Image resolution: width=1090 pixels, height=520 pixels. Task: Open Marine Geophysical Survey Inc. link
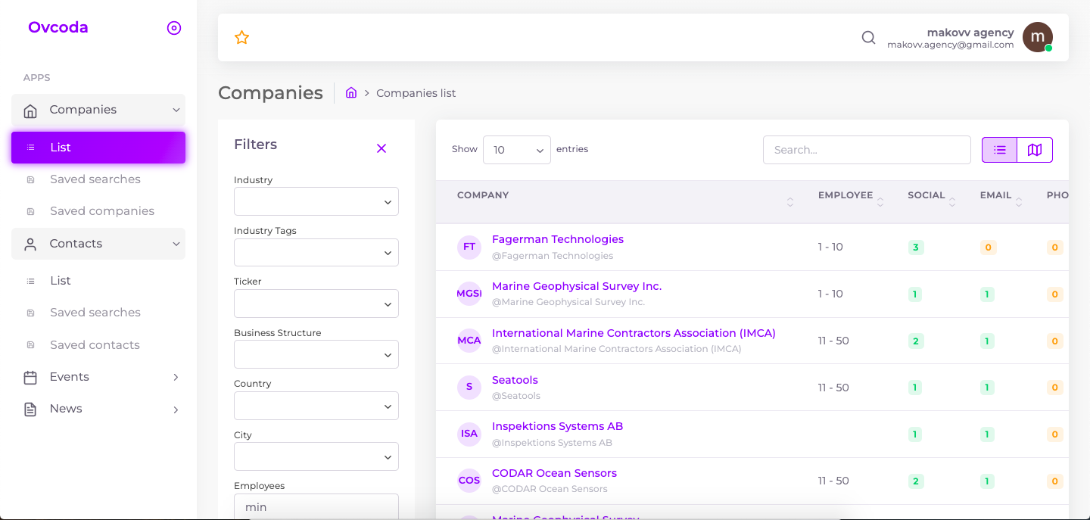coord(577,286)
